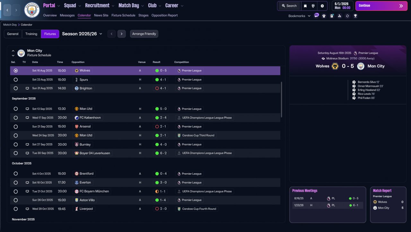
Task: Open settings gear icon
Action: pyautogui.click(x=322, y=6)
